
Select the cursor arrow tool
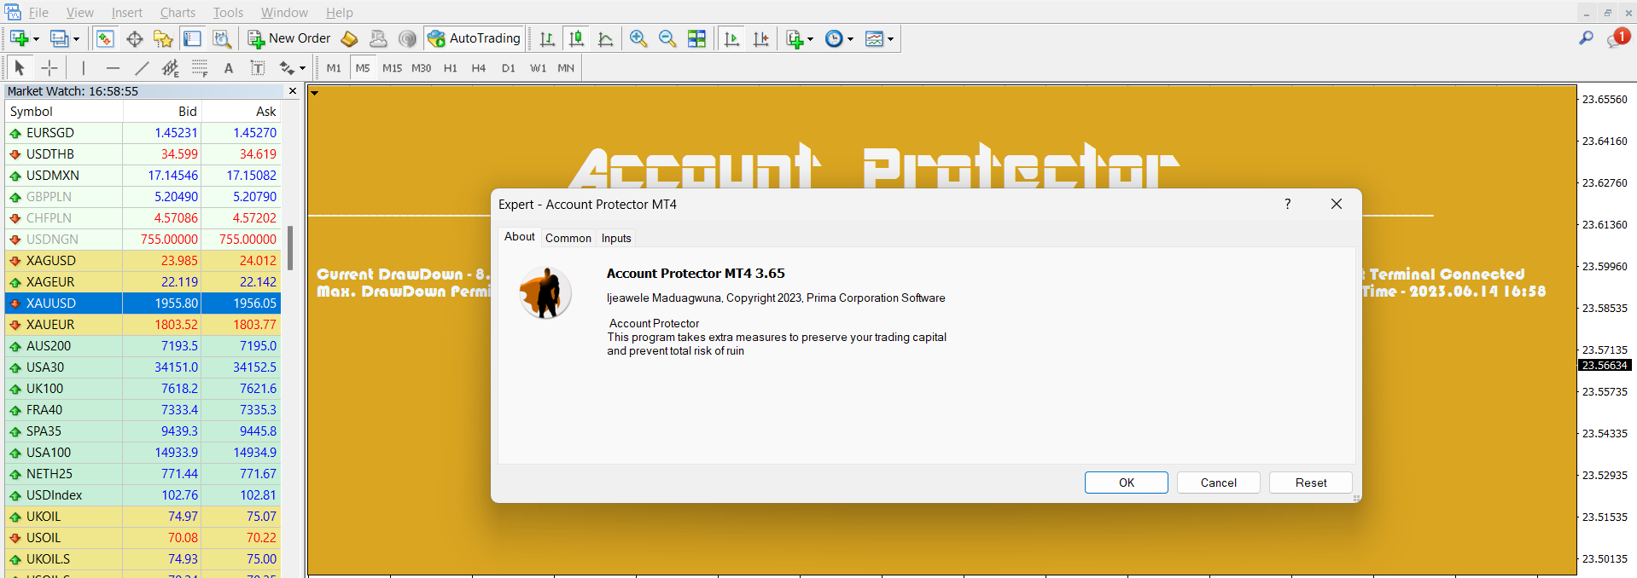click(20, 68)
